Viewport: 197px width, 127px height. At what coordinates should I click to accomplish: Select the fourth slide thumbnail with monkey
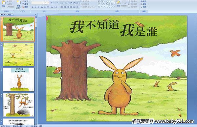pyautogui.click(x=19, y=105)
